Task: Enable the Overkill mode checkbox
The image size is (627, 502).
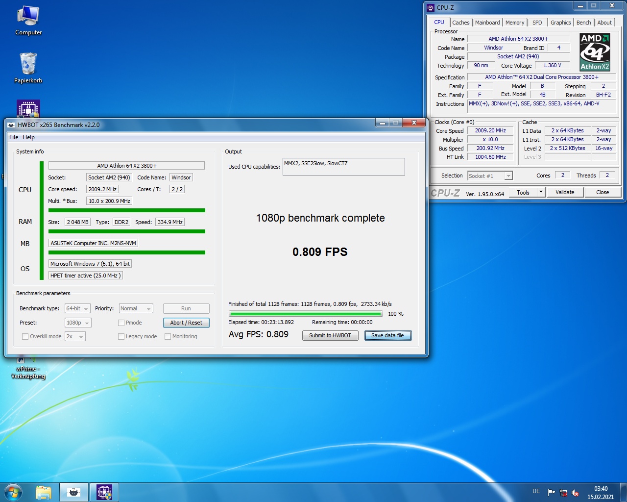Action: pyautogui.click(x=25, y=336)
